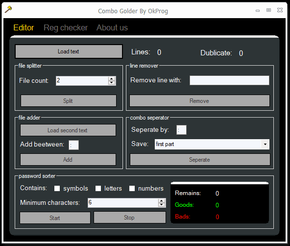This screenshot has height=246, width=290.
Task: Check the numbers checkbox
Action: click(x=132, y=189)
